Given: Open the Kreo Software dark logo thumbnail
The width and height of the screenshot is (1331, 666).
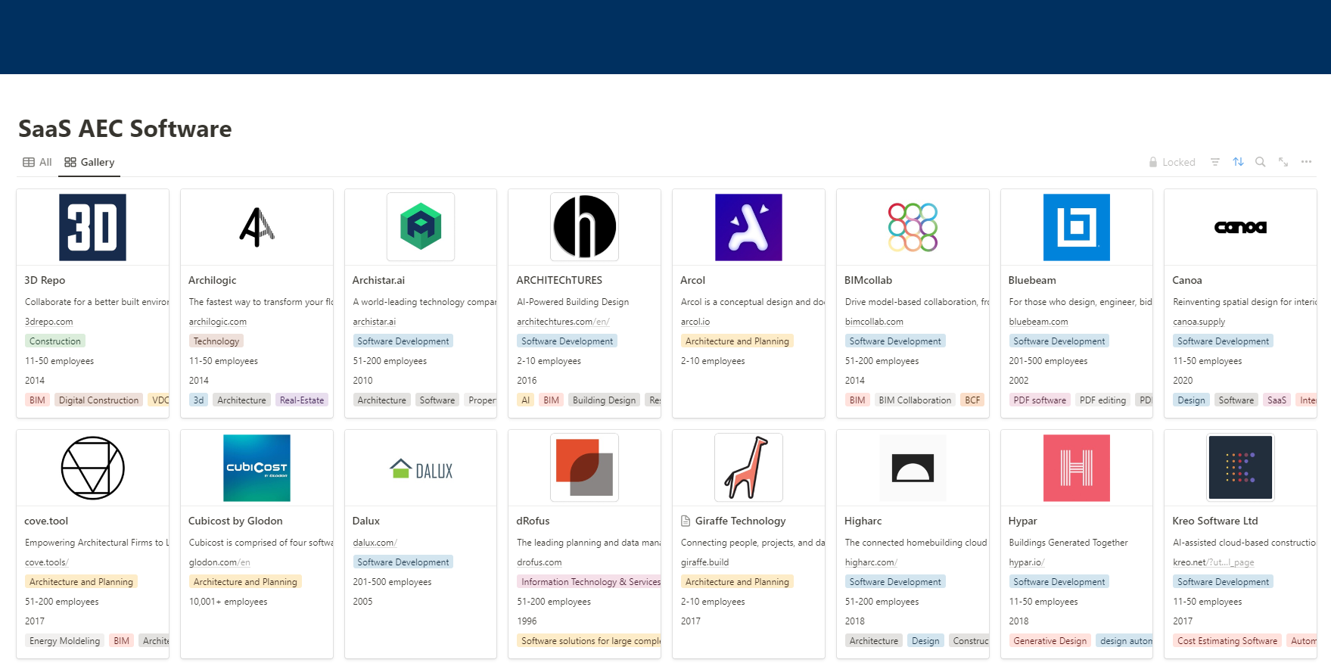Looking at the screenshot, I should 1240,468.
